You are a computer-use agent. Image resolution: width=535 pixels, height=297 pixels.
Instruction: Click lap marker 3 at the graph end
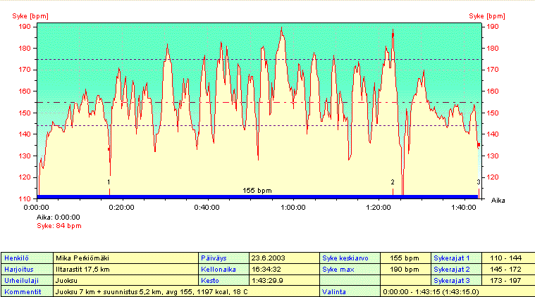coord(479,182)
